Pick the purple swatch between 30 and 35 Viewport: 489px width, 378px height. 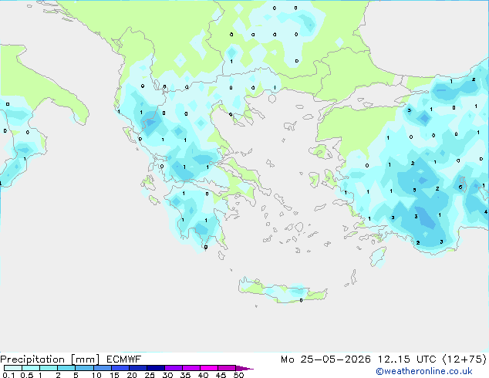[173, 368]
